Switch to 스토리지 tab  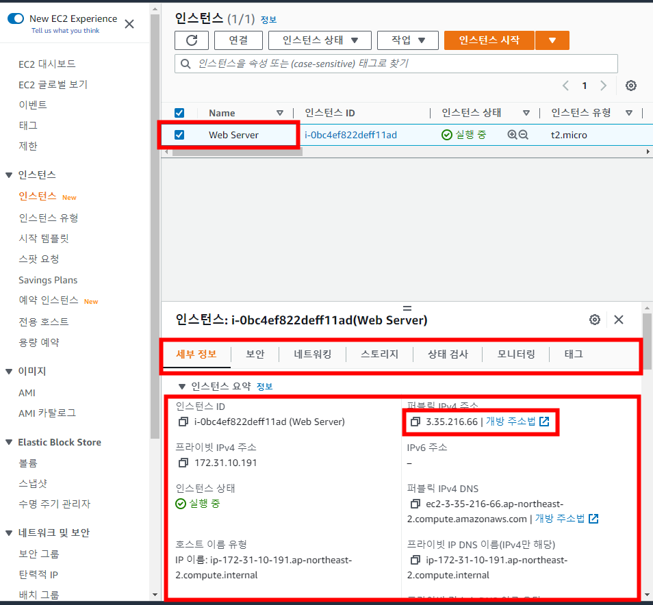click(x=379, y=355)
